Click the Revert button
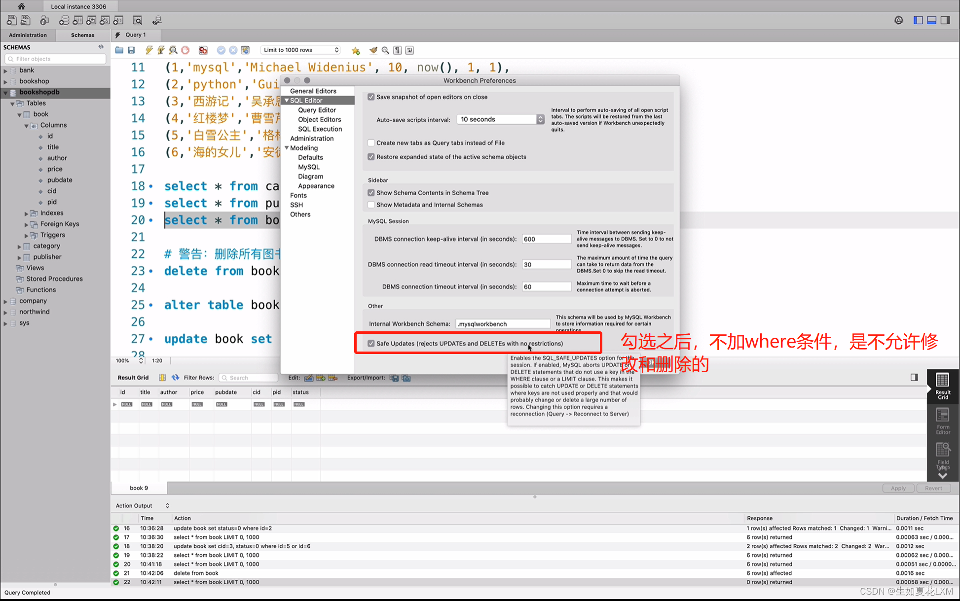Viewport: 960px width, 601px height. coord(933,488)
